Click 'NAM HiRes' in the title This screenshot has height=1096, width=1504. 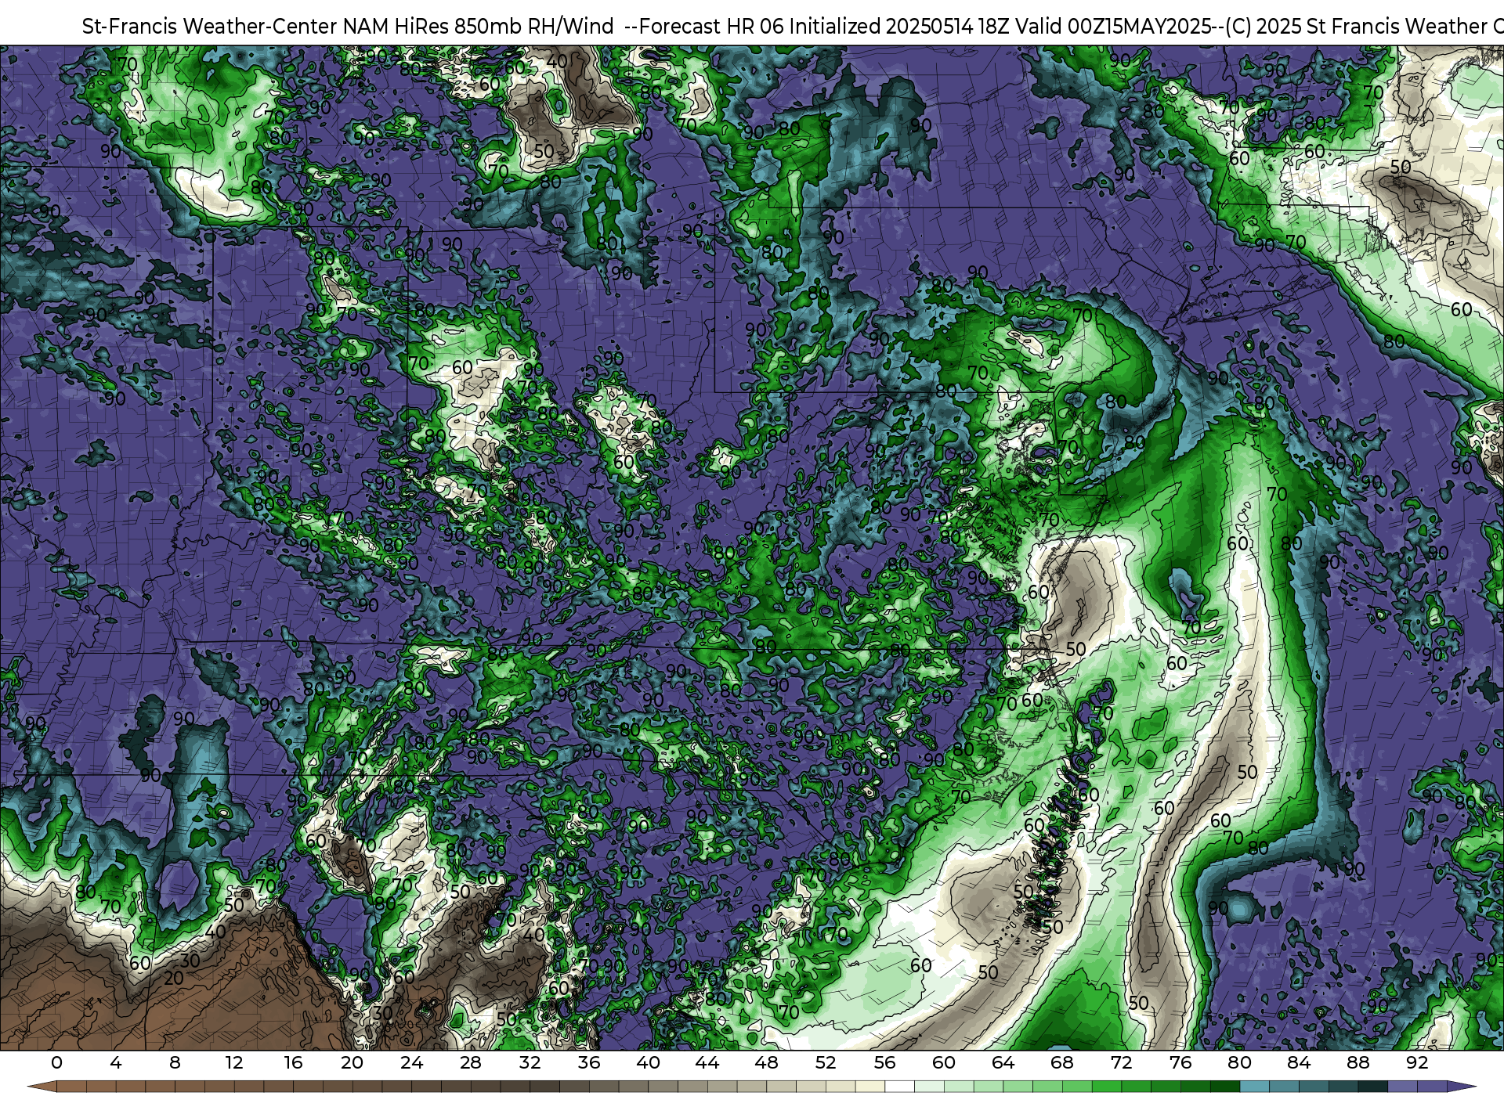point(396,27)
